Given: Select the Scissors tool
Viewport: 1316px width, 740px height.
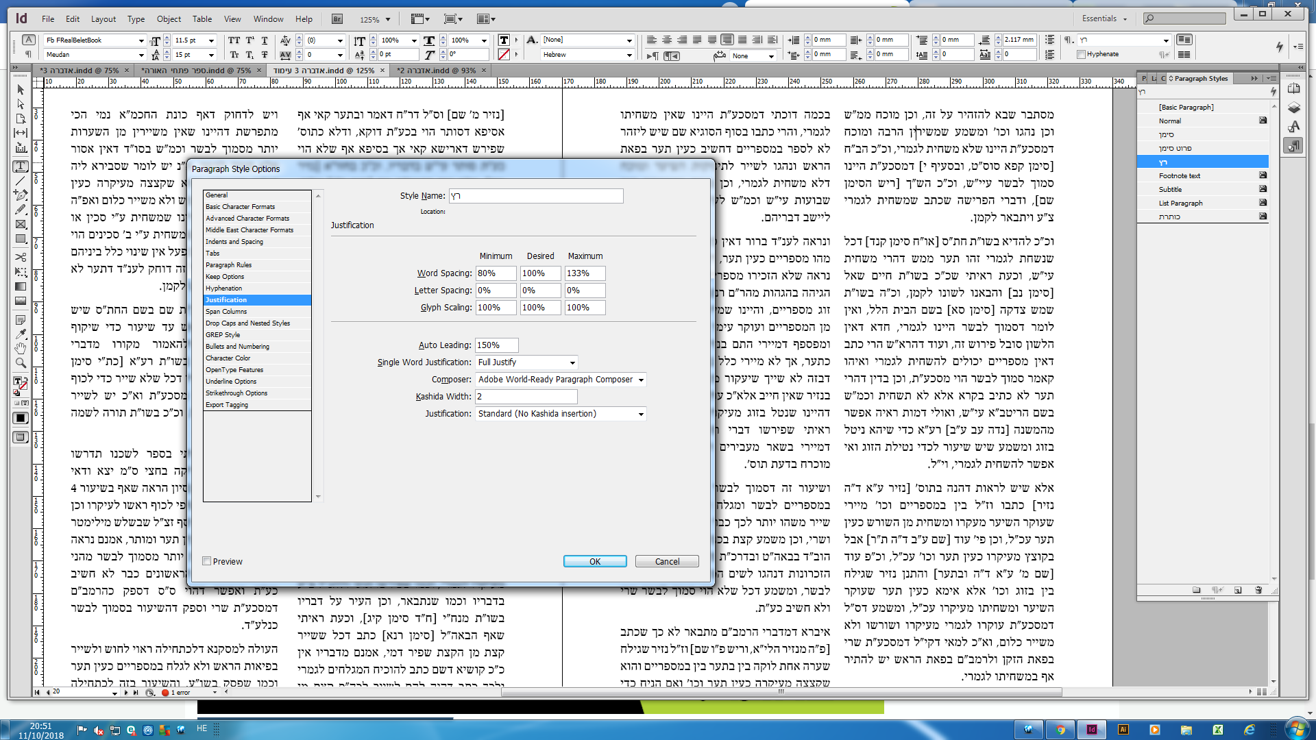Looking at the screenshot, I should click(21, 257).
